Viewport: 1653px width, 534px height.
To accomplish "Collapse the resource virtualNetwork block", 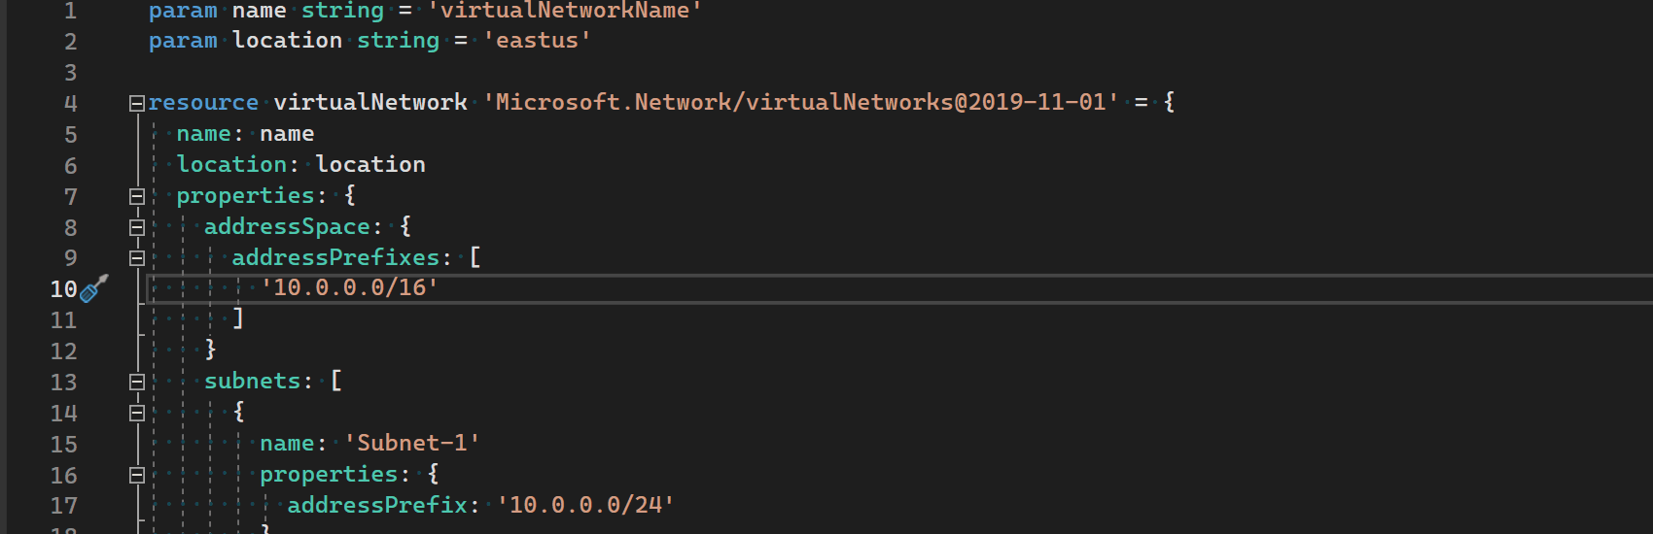I will [x=137, y=103].
